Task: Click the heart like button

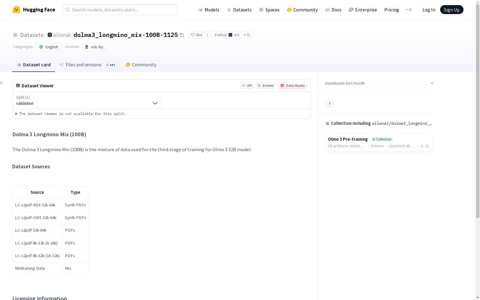Action: pyautogui.click(x=196, y=35)
